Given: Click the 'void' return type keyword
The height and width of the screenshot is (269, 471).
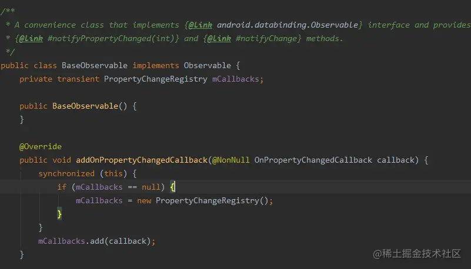Looking at the screenshot, I should click(x=62, y=160).
